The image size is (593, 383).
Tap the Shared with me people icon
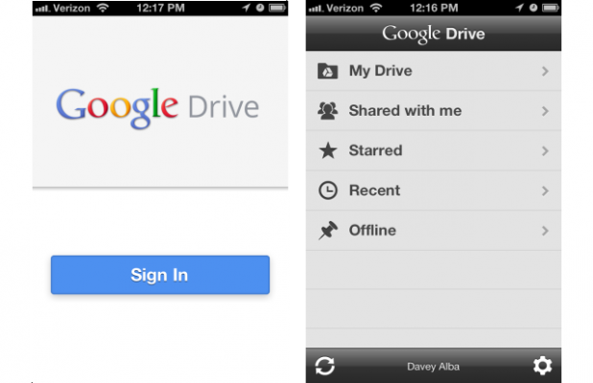click(x=327, y=111)
